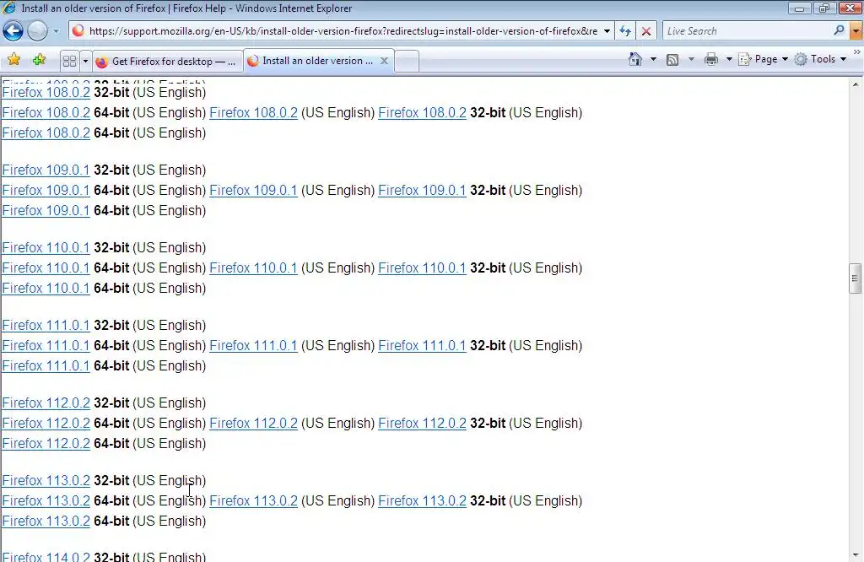Open the Tools menu
This screenshot has height=562, width=864.
[x=820, y=59]
